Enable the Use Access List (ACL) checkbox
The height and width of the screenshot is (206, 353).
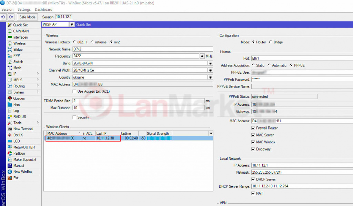74,91
